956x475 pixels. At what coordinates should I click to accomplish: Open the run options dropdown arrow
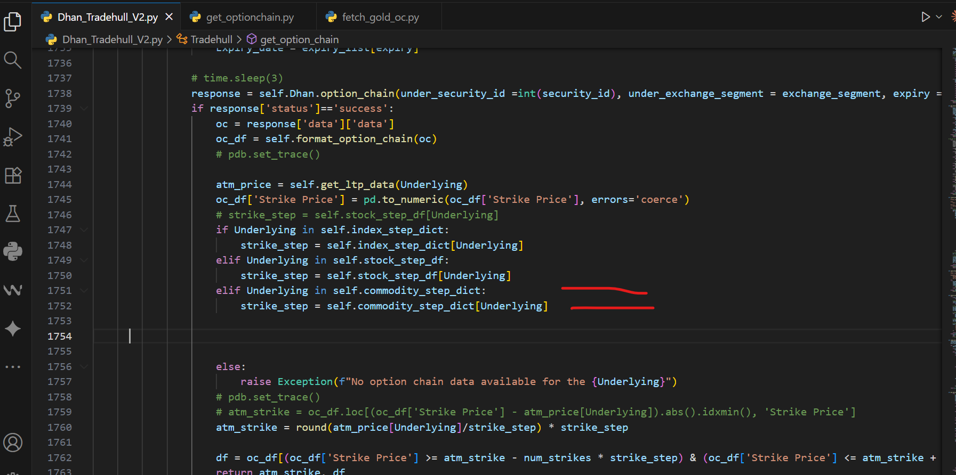pos(939,17)
